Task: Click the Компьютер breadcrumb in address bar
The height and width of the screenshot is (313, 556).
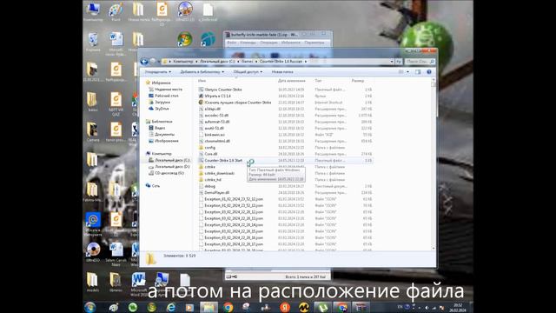Action: point(183,62)
